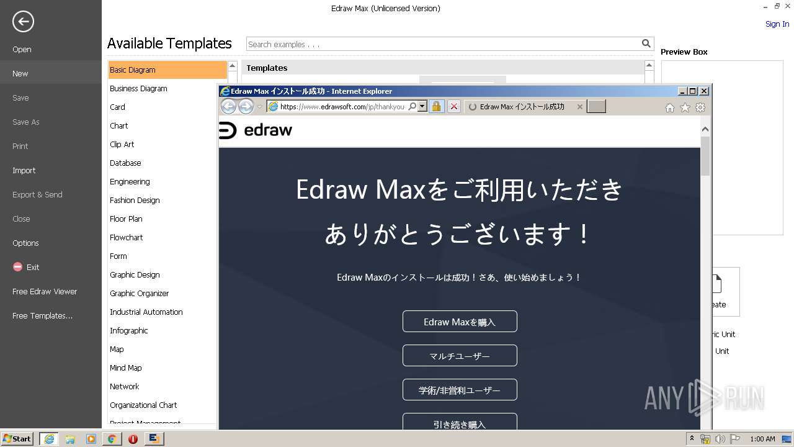Launch Windows Media Player from taskbar
794x447 pixels.
(x=91, y=439)
